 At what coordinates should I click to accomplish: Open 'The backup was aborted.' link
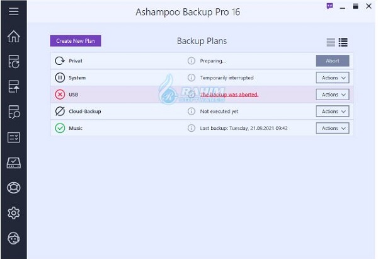click(x=229, y=95)
